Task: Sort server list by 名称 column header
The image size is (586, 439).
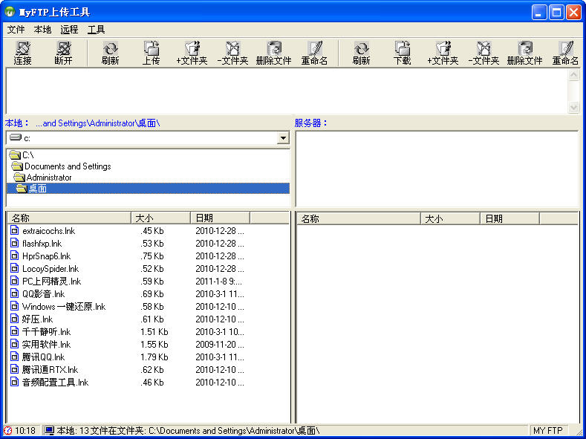Action: coord(358,218)
